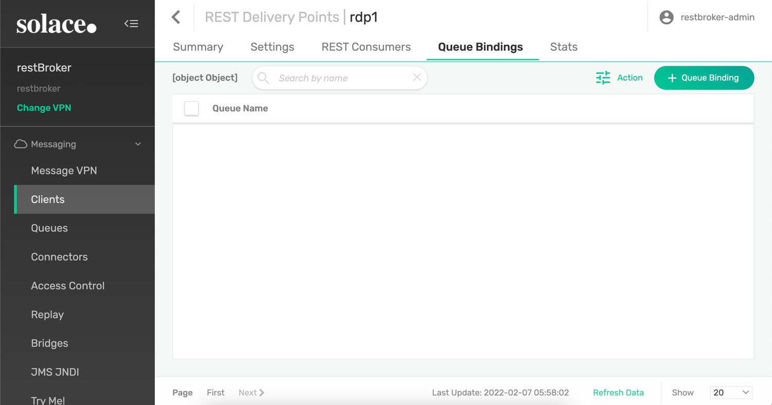
Task: Click Change VPN in the sidebar
Action: tap(44, 107)
